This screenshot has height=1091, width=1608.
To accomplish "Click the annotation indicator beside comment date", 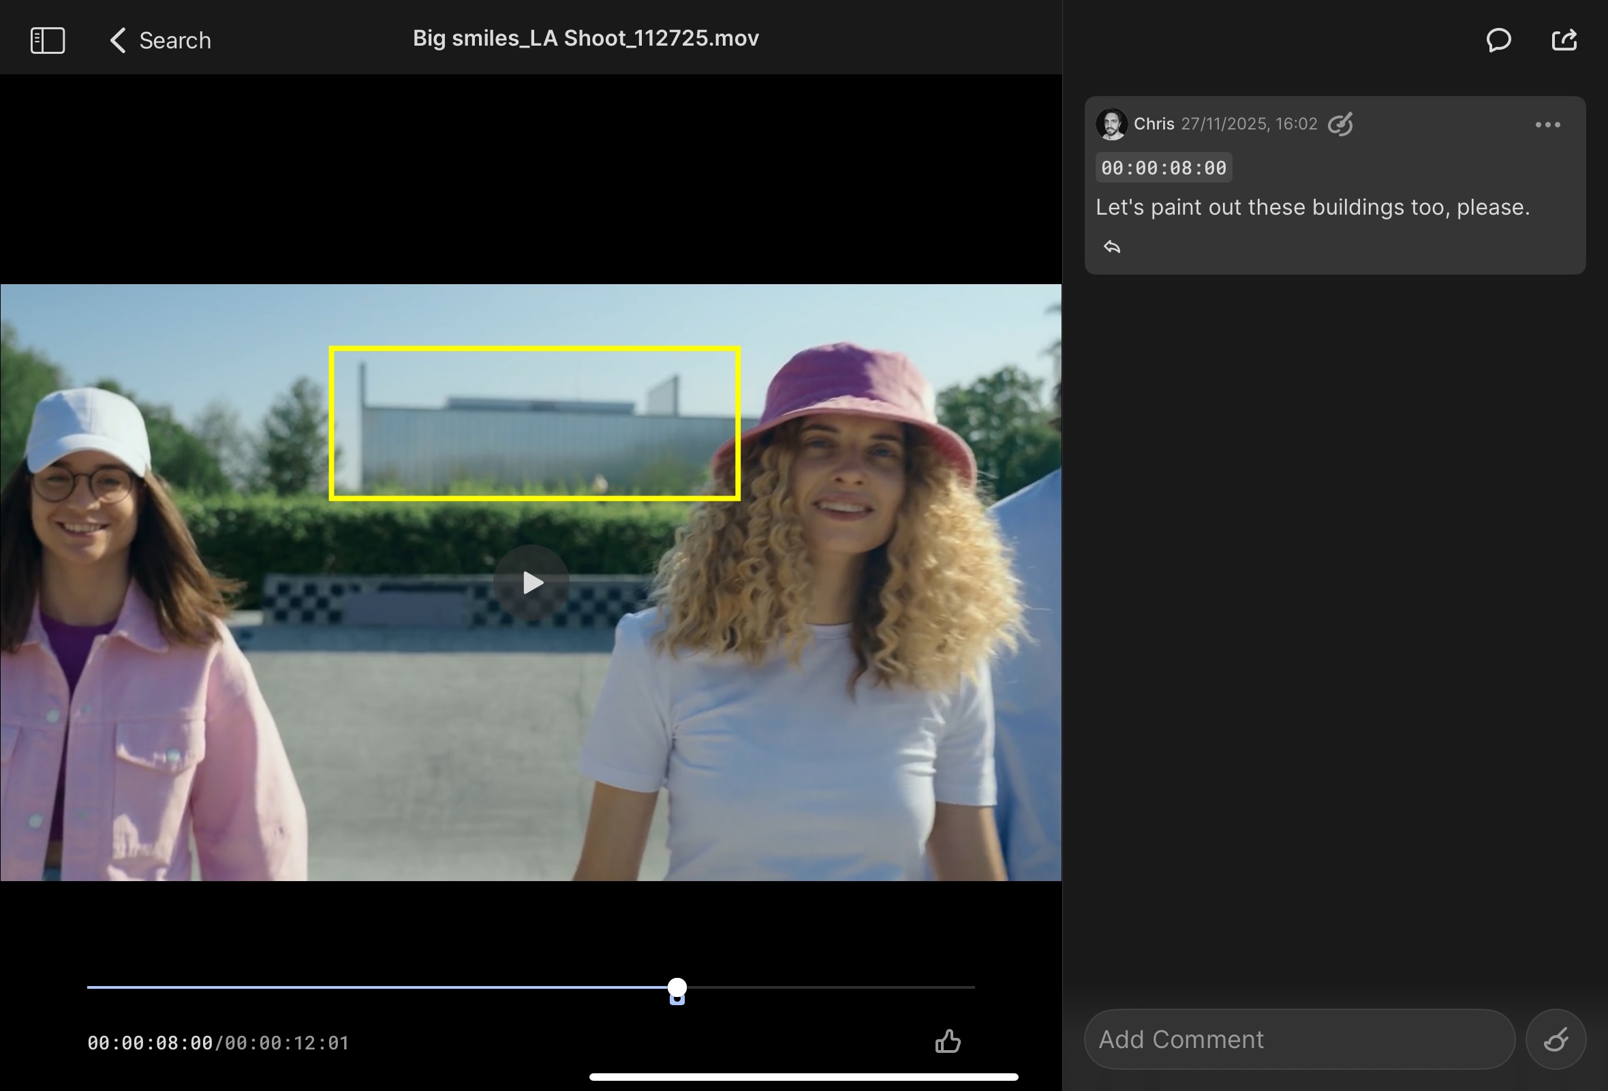I will coord(1340,125).
